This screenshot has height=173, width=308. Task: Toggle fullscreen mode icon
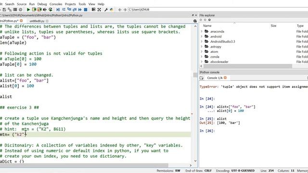pos(99,10)
